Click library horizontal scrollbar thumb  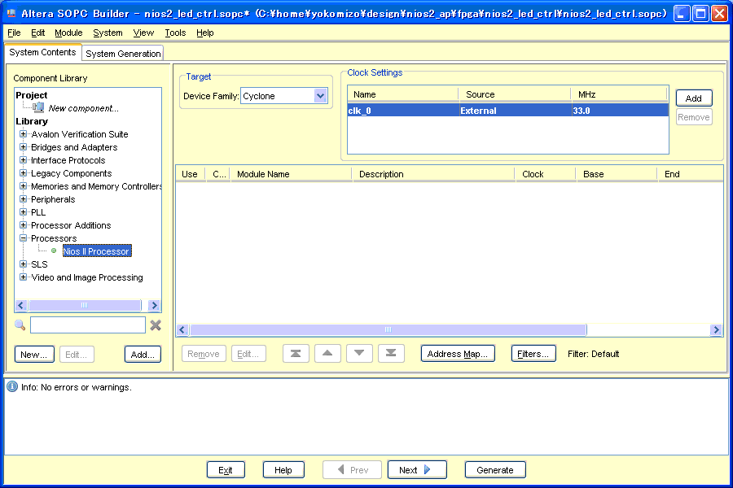pos(85,306)
